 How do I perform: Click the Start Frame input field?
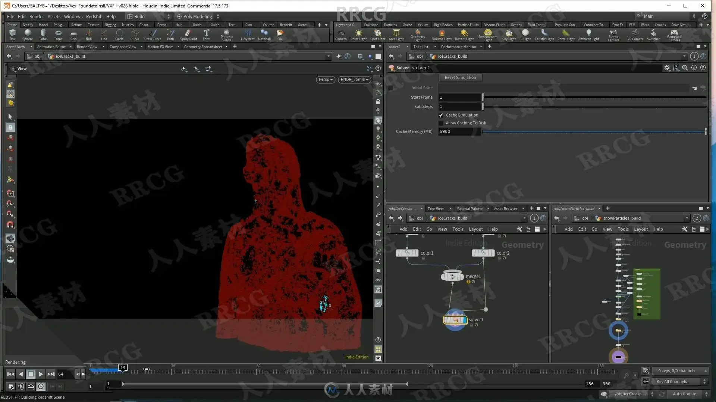tap(459, 97)
